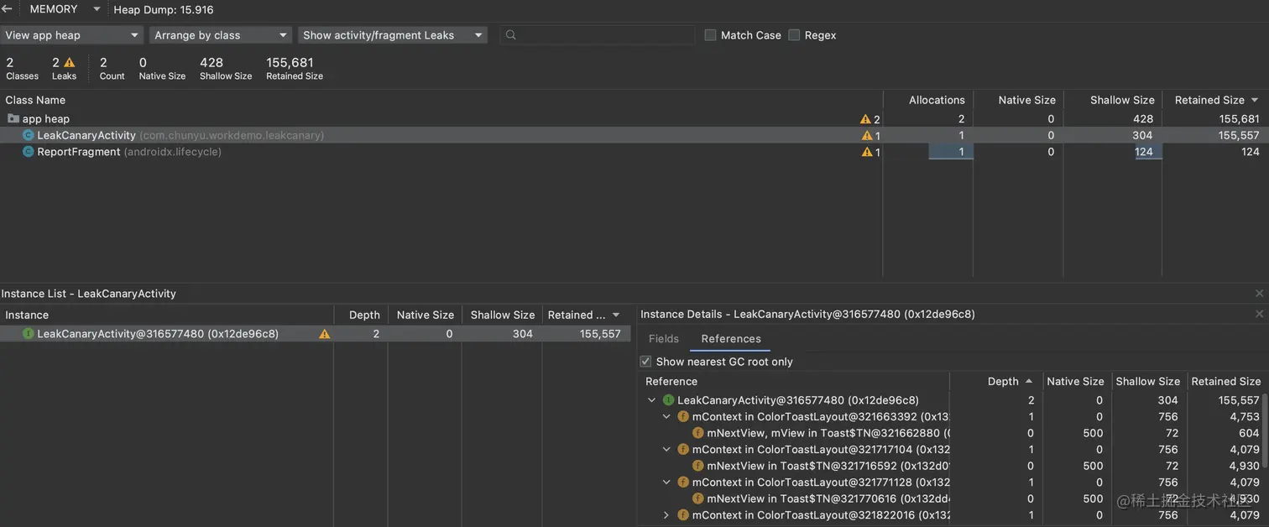Screen dimensions: 1269x527
Task: Click the LeakCanaryActivity class icon
Action: 29,135
